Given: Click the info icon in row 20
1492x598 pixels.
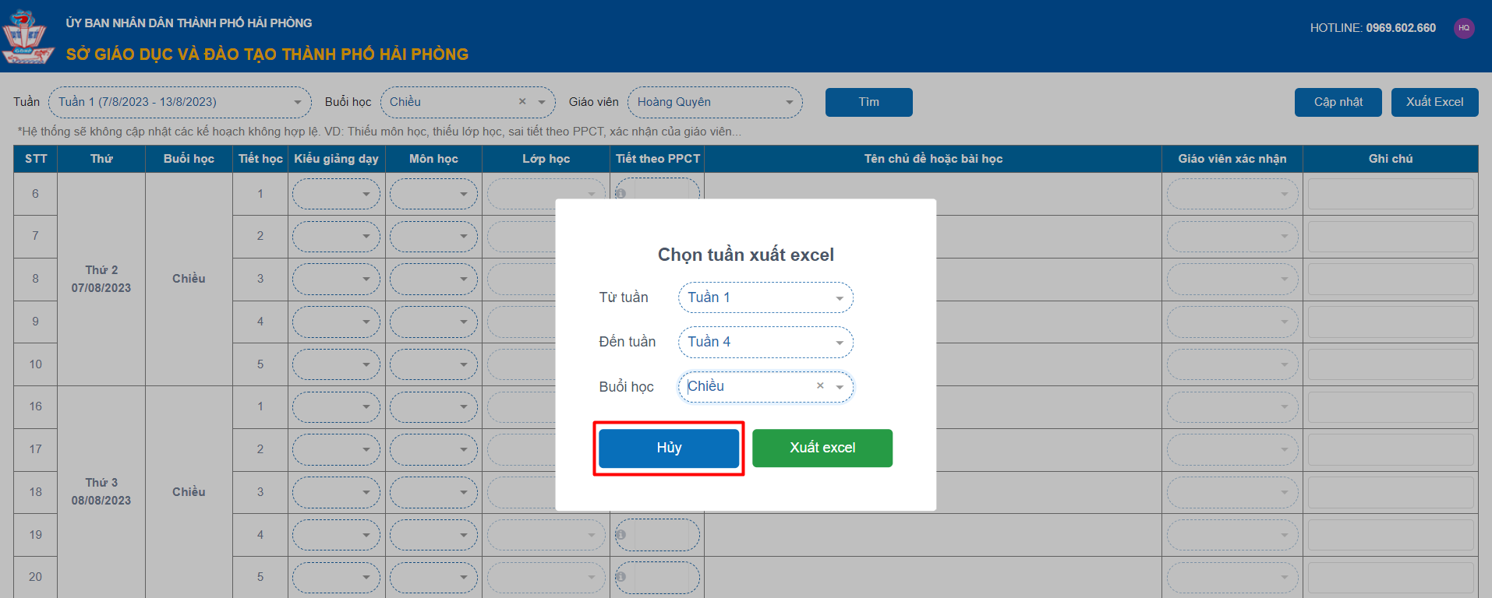Looking at the screenshot, I should click(621, 577).
